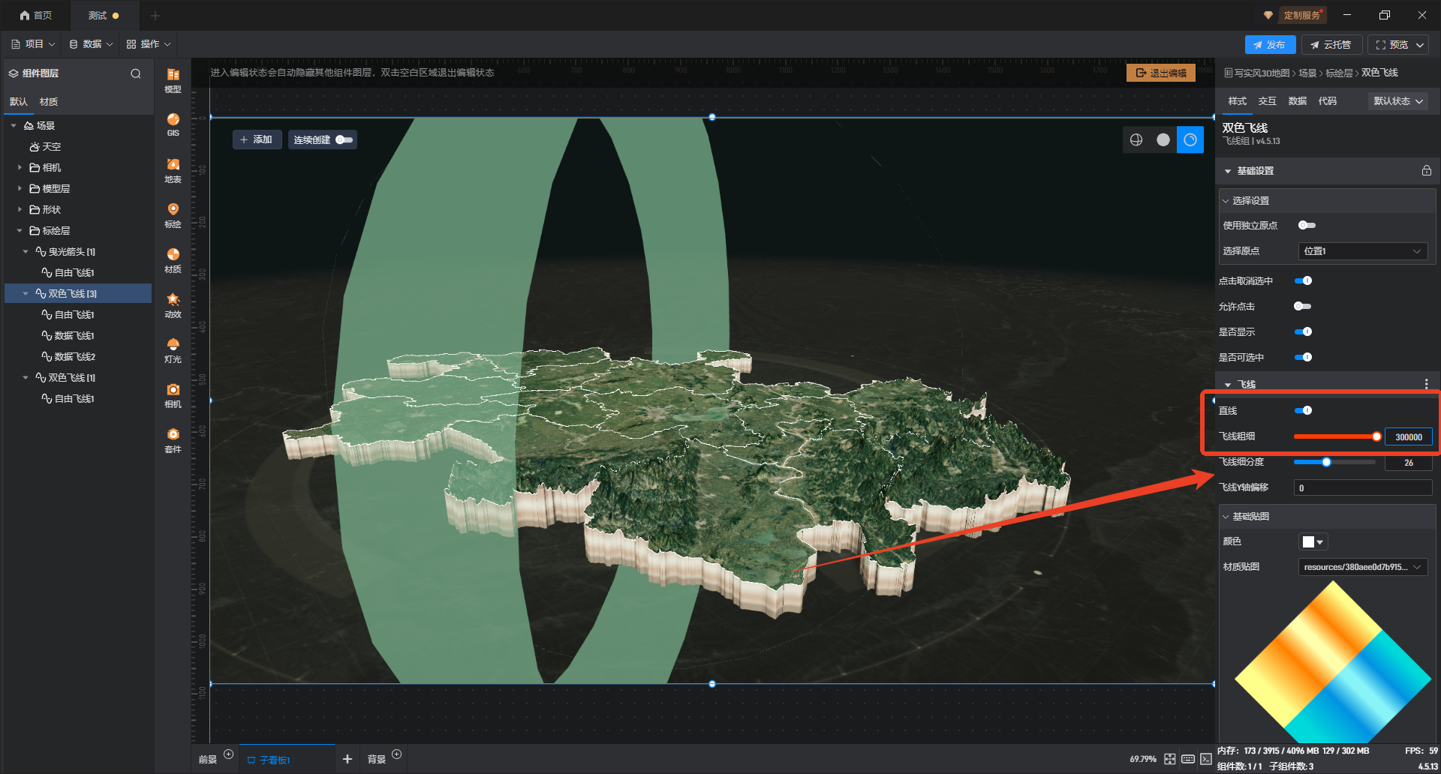The width and height of the screenshot is (1441, 774).
Task: Open the white 颜色 color swatch
Action: pyautogui.click(x=1313, y=541)
